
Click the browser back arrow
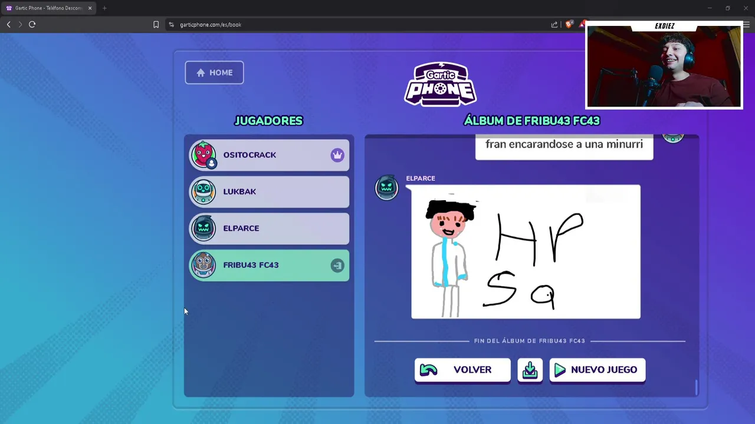pos(8,24)
